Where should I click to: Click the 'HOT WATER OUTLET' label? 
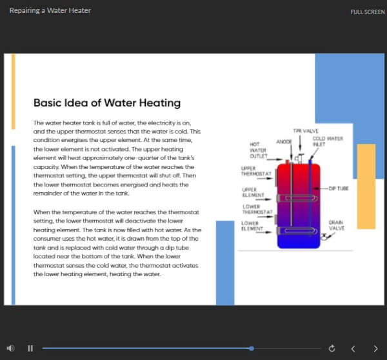(x=257, y=150)
